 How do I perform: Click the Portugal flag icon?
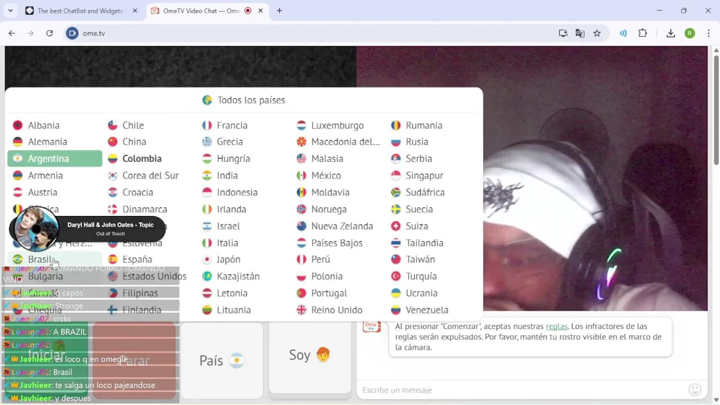coord(301,293)
